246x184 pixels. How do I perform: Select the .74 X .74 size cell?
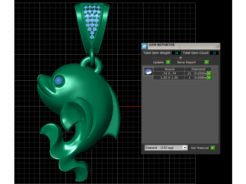169,74
